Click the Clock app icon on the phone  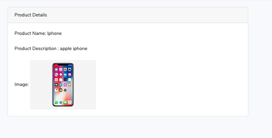pos(61,74)
